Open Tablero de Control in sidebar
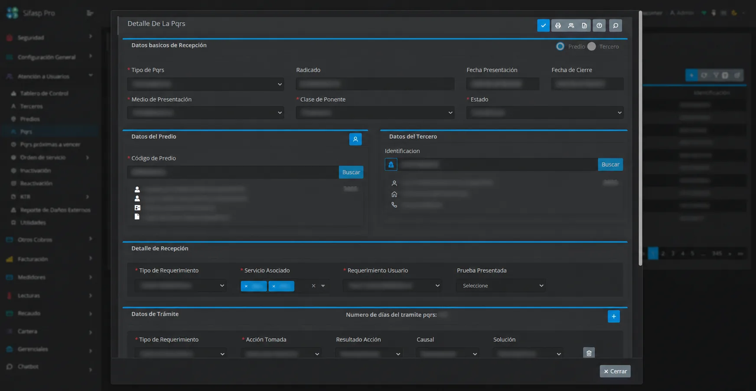 tap(44, 93)
